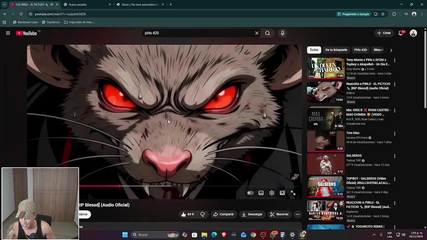427x240 pixels.
Task: Open options for the KRIS R mix
Action: click(395, 110)
